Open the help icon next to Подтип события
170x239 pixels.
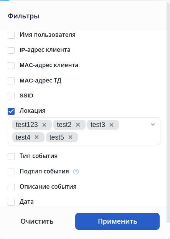76,171
